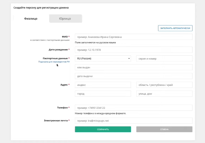The width and height of the screenshot is (205, 143).
Task: Select the Электронная почта input field
Action: (x=133, y=121)
